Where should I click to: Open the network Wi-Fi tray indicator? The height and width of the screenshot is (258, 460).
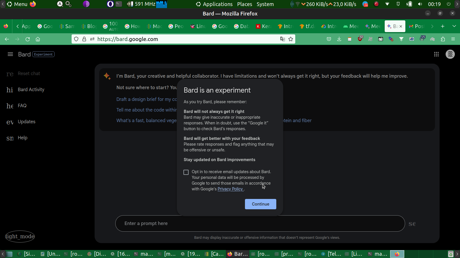387,4
